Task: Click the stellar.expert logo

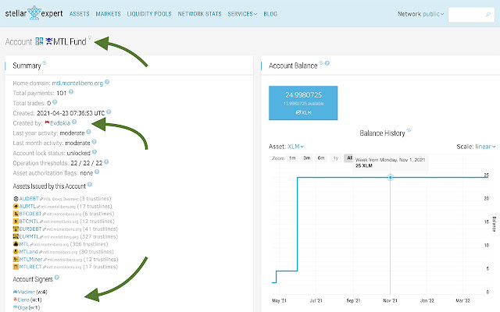Action: [x=34, y=13]
